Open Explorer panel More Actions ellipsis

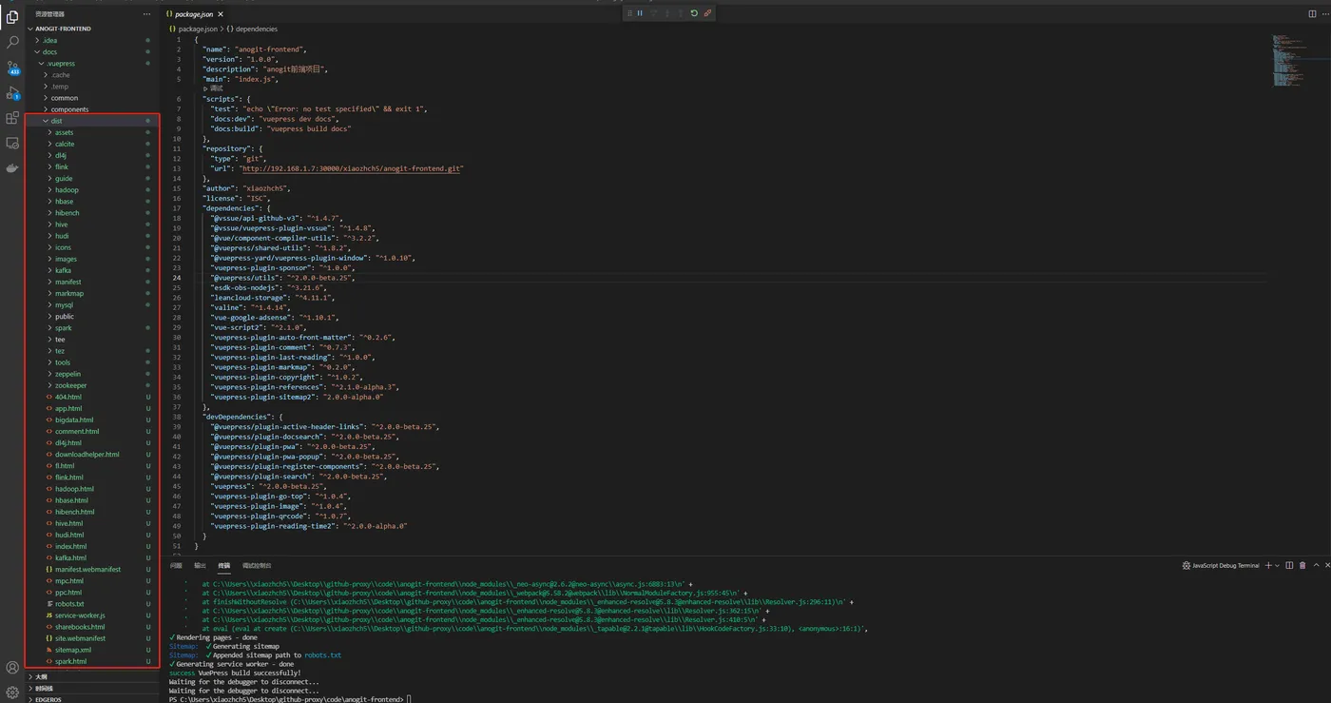tap(146, 14)
